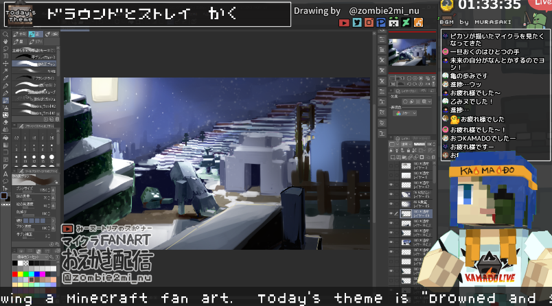Open the layer blending mode dropdown
Screen dimensions: 552x306
[407, 145]
